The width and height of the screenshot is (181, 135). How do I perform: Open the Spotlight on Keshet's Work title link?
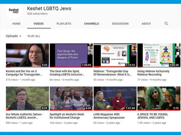coord(67,116)
